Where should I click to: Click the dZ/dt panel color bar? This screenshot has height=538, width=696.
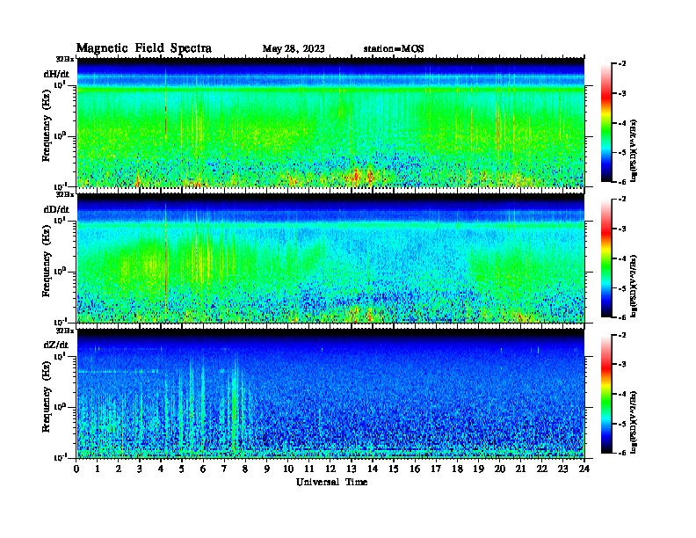pos(606,394)
